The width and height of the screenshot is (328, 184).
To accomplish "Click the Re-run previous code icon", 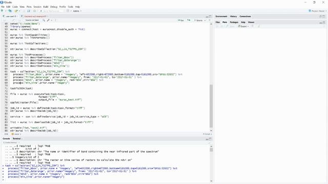I will 189,20.
